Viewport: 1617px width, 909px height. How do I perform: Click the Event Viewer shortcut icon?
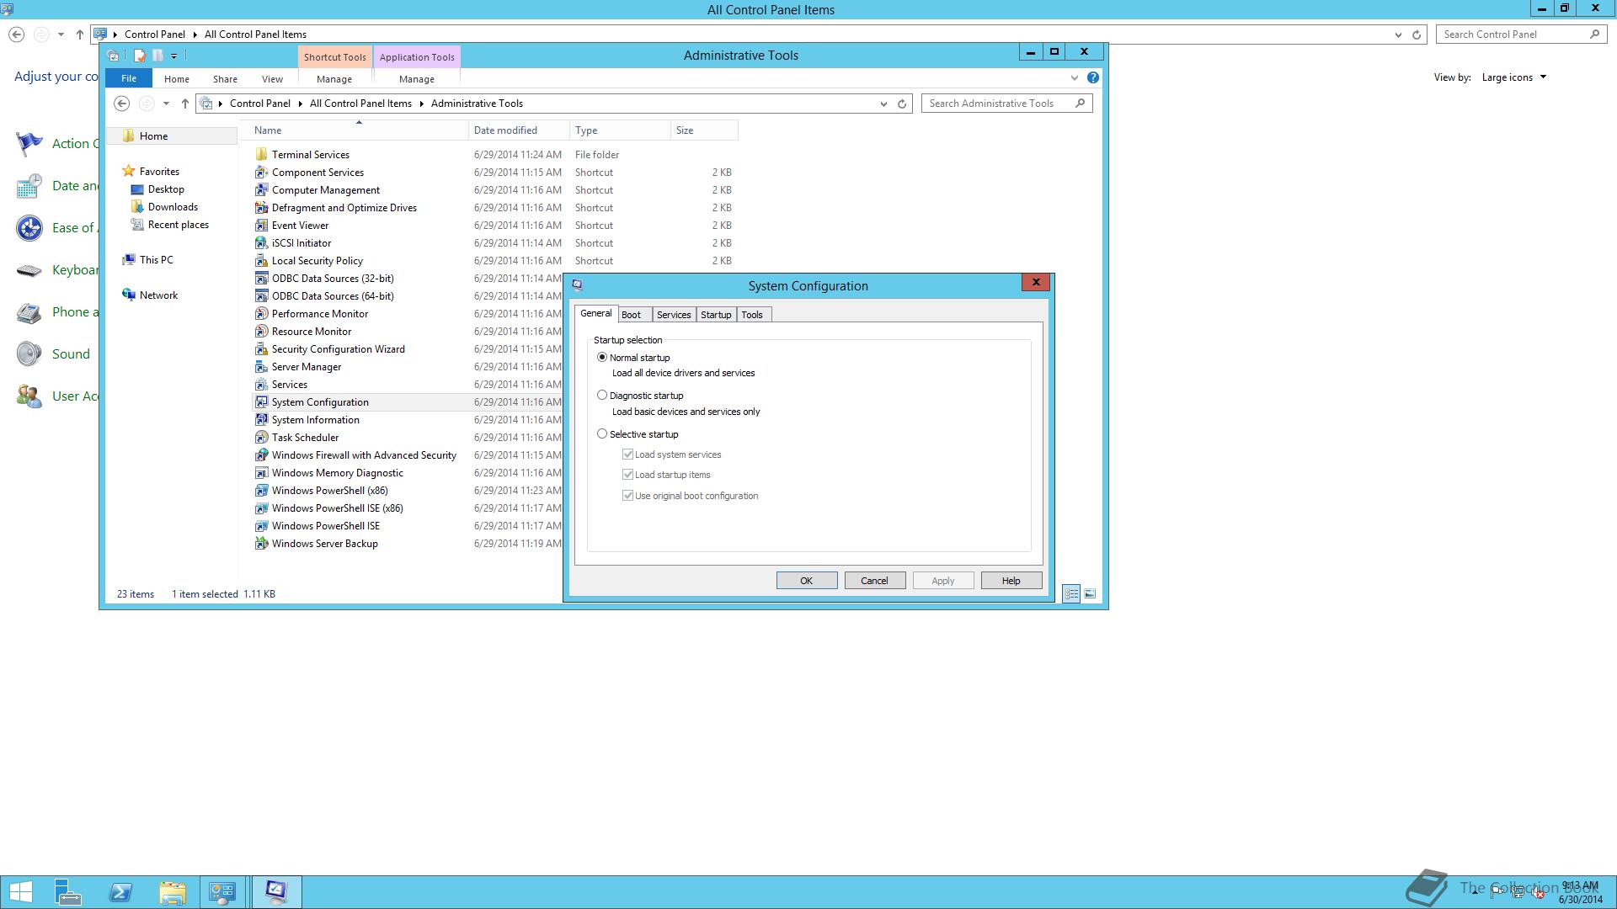[261, 226]
